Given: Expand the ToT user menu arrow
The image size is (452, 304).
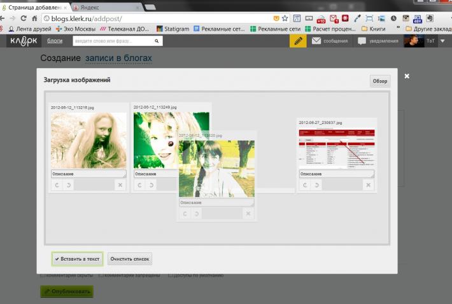Looking at the screenshot, I should coord(442,41).
